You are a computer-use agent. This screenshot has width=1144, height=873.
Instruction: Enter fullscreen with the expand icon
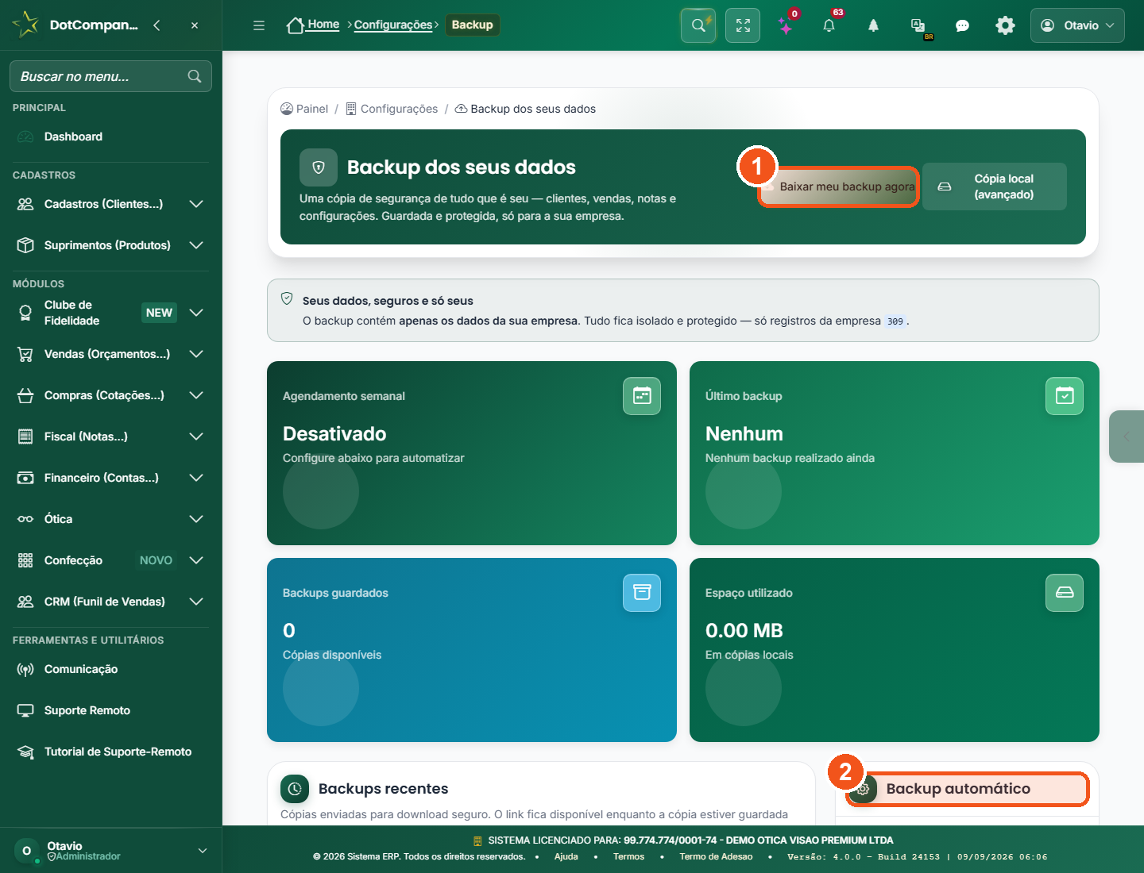click(743, 25)
